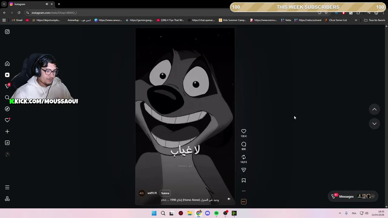The image size is (388, 218).
Task: Open the tab search dropdown
Action: click(x=4, y=4)
